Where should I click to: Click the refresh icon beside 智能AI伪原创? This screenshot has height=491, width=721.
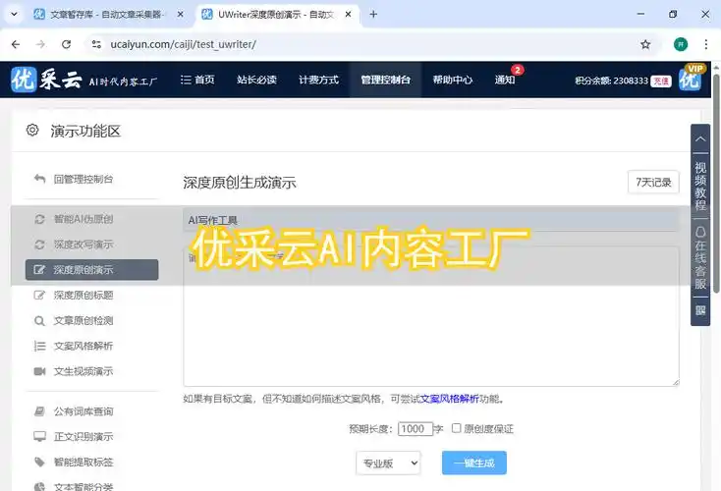(x=40, y=219)
